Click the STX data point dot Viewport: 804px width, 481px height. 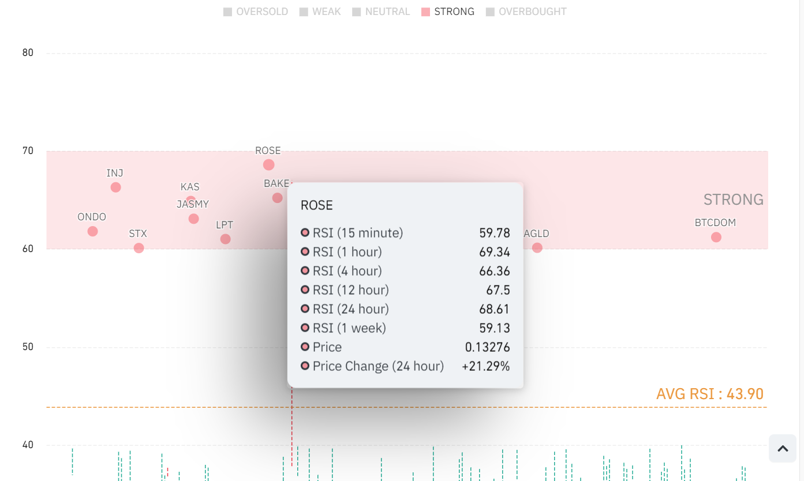pos(139,248)
